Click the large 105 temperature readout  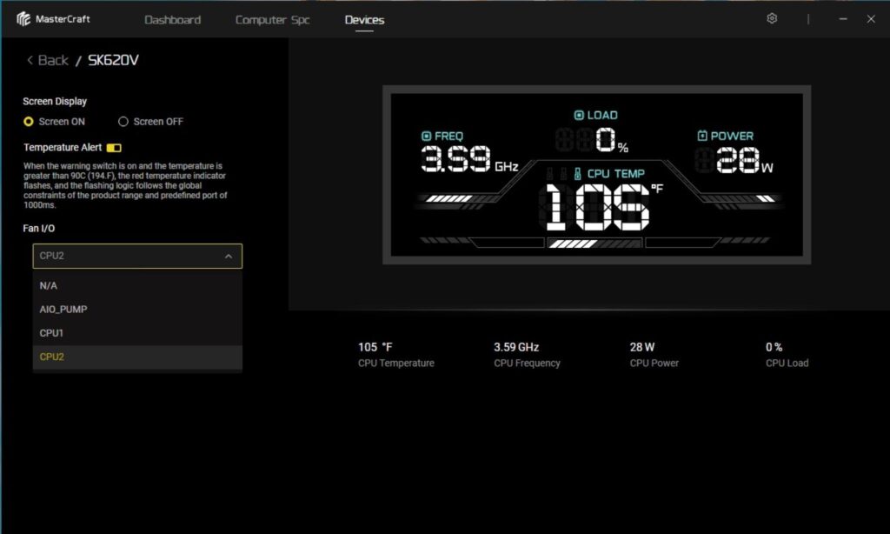pyautogui.click(x=597, y=207)
